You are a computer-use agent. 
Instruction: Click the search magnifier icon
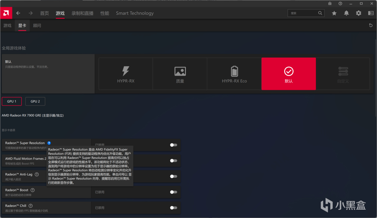coord(320,13)
